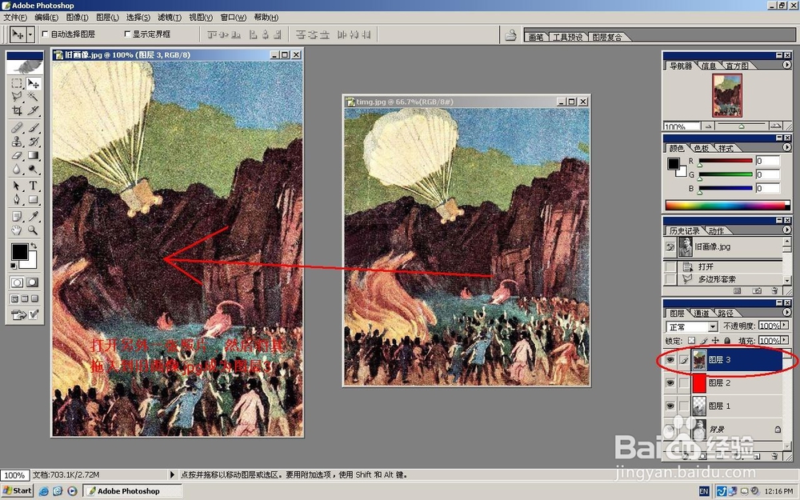
Task: Switch to the 通道 tab
Action: tap(701, 314)
